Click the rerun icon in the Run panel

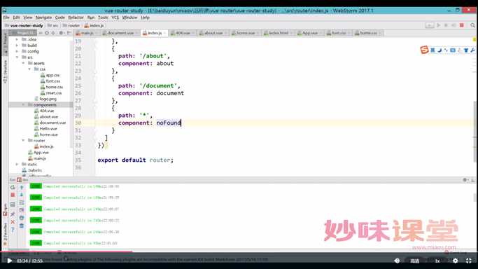tap(13, 187)
